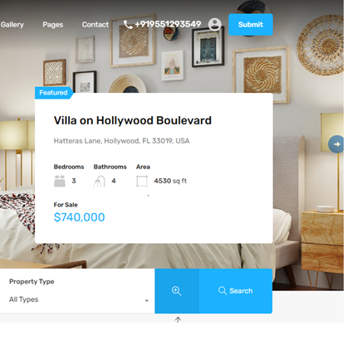Open Villa on Hollywood Boulevard listing
347x345 pixels.
[133, 120]
